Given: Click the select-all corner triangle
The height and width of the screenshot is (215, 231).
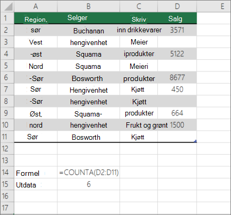Looking at the screenshot, I should [x=7, y=6].
